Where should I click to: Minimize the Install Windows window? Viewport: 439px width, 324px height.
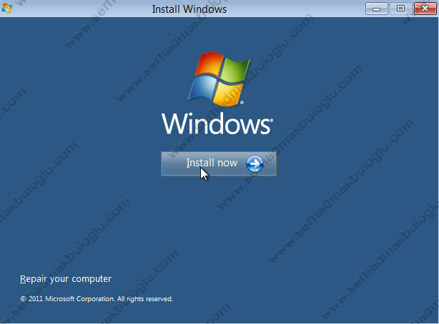[x=377, y=9]
